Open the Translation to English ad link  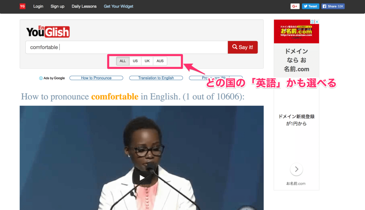156,78
